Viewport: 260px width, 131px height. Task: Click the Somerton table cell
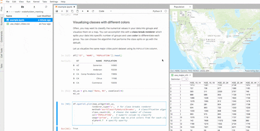[97, 65]
